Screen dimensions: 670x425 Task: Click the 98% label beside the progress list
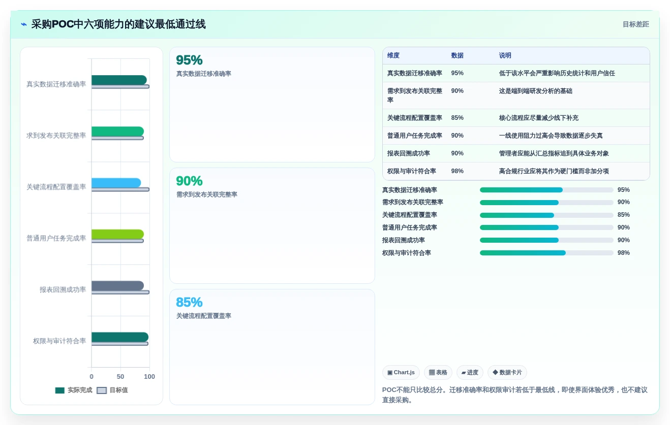[624, 253]
